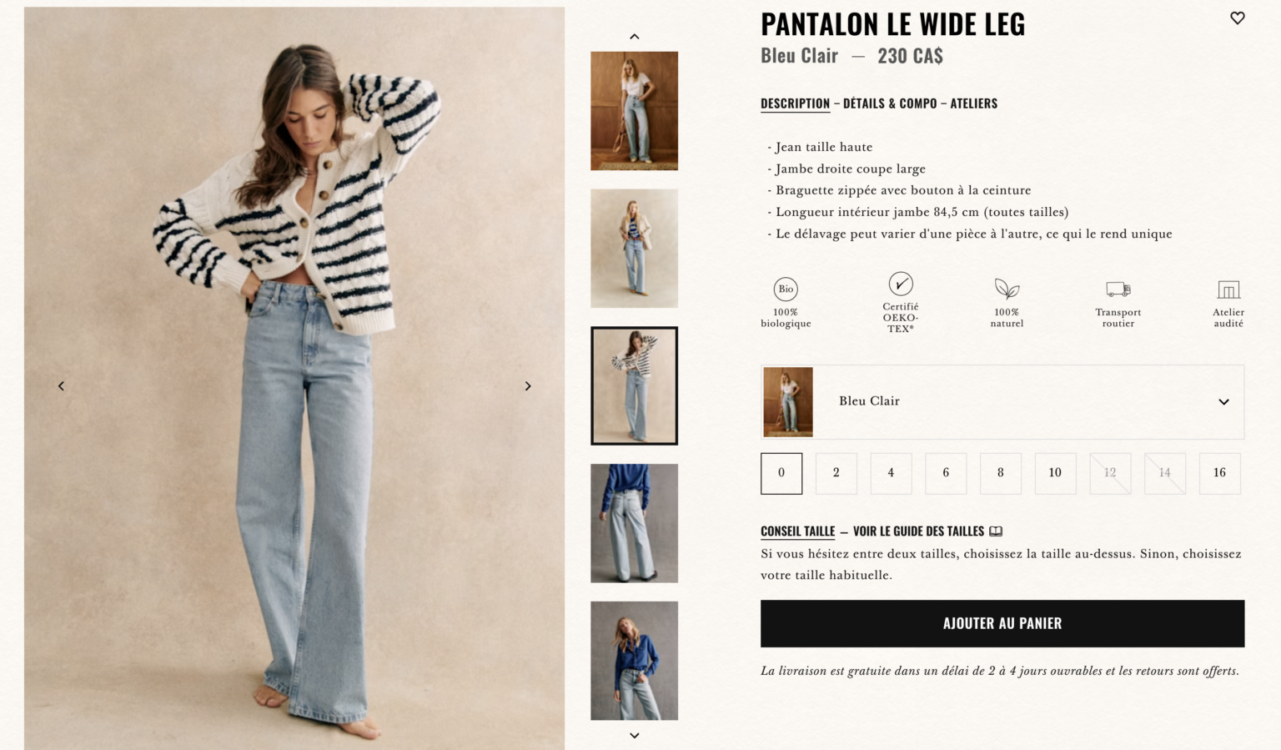
Task: Select size 10
Action: 1055,473
